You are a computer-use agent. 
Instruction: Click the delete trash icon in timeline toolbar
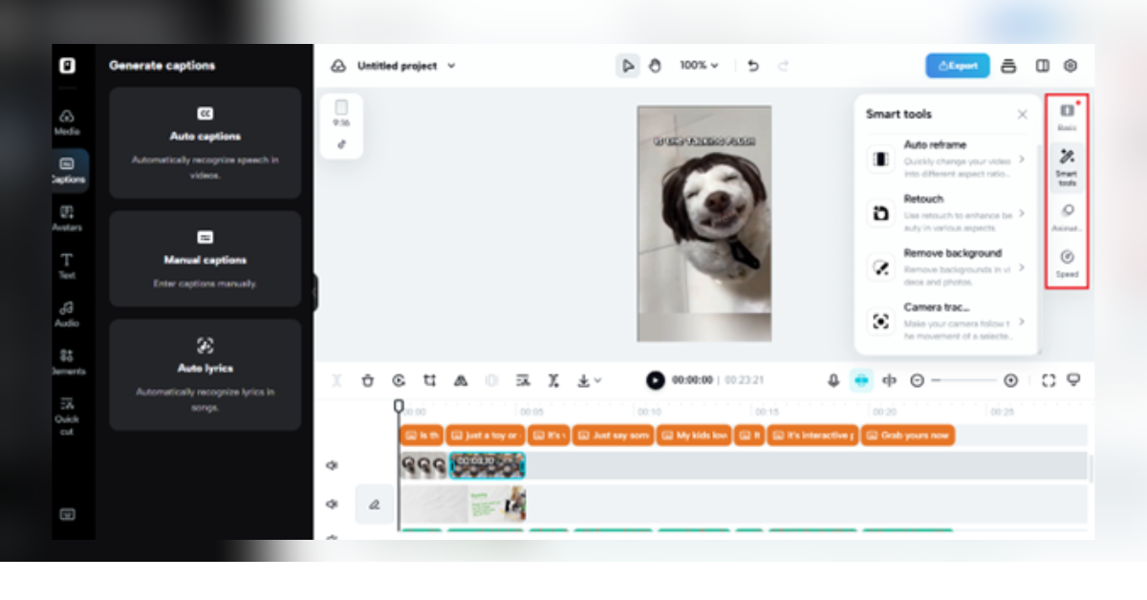pos(367,380)
